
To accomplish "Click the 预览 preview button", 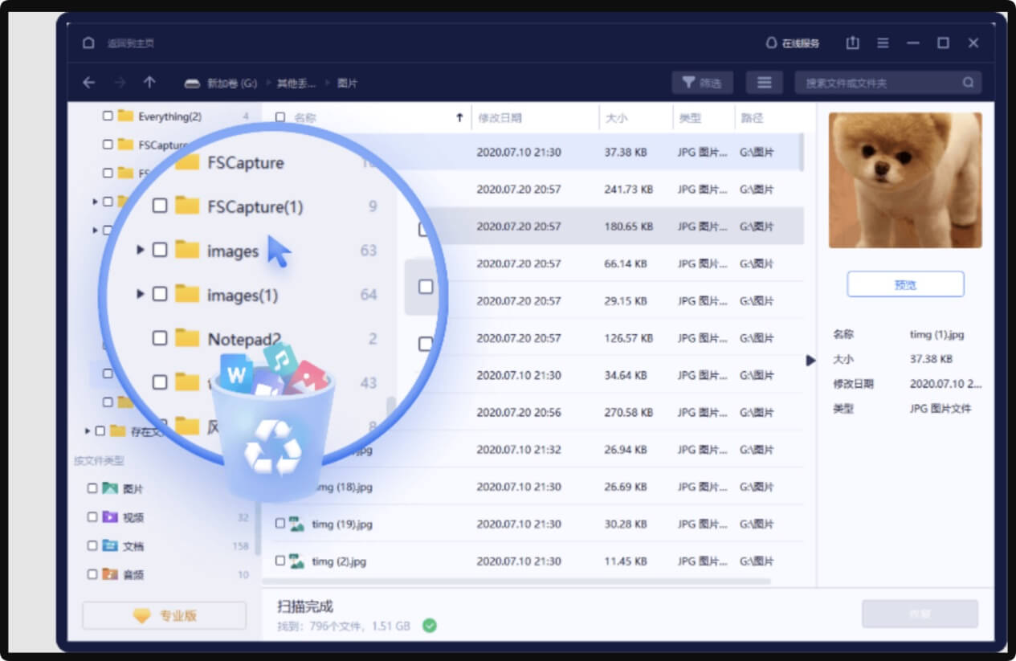I will click(x=904, y=284).
